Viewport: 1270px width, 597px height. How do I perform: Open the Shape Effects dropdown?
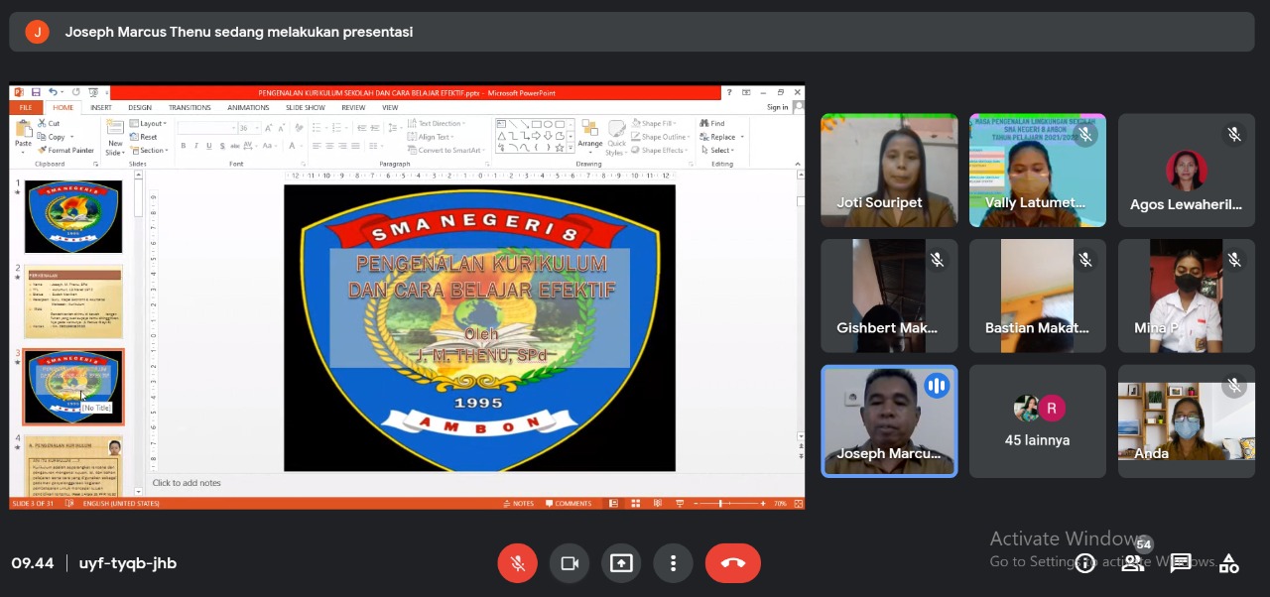coord(660,150)
